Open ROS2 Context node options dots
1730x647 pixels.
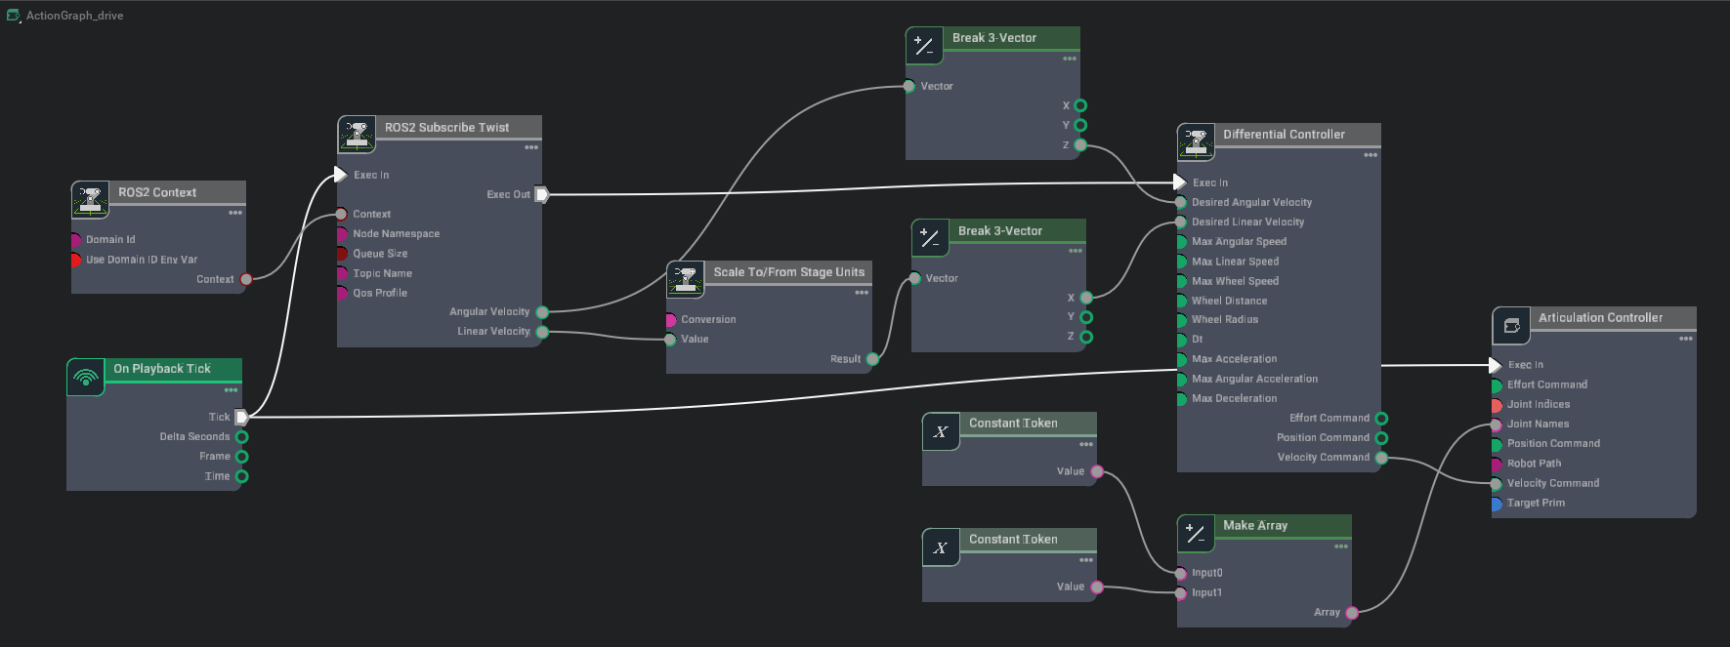click(235, 213)
